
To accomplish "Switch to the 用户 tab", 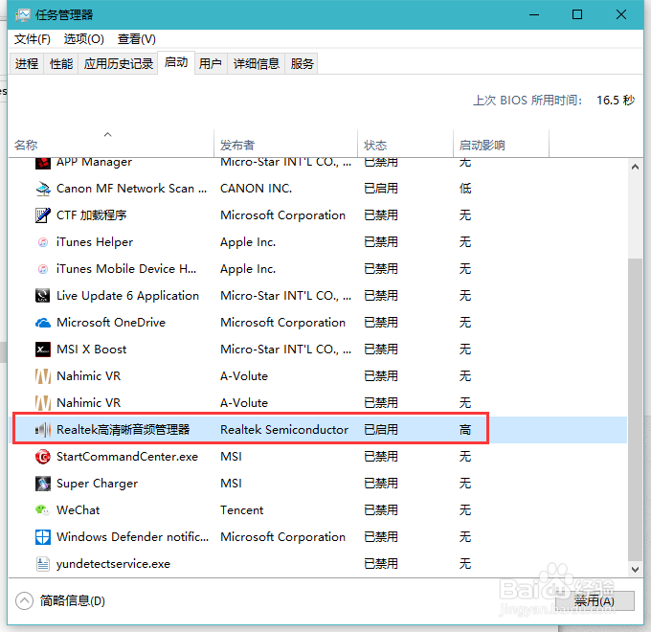I will coord(211,63).
